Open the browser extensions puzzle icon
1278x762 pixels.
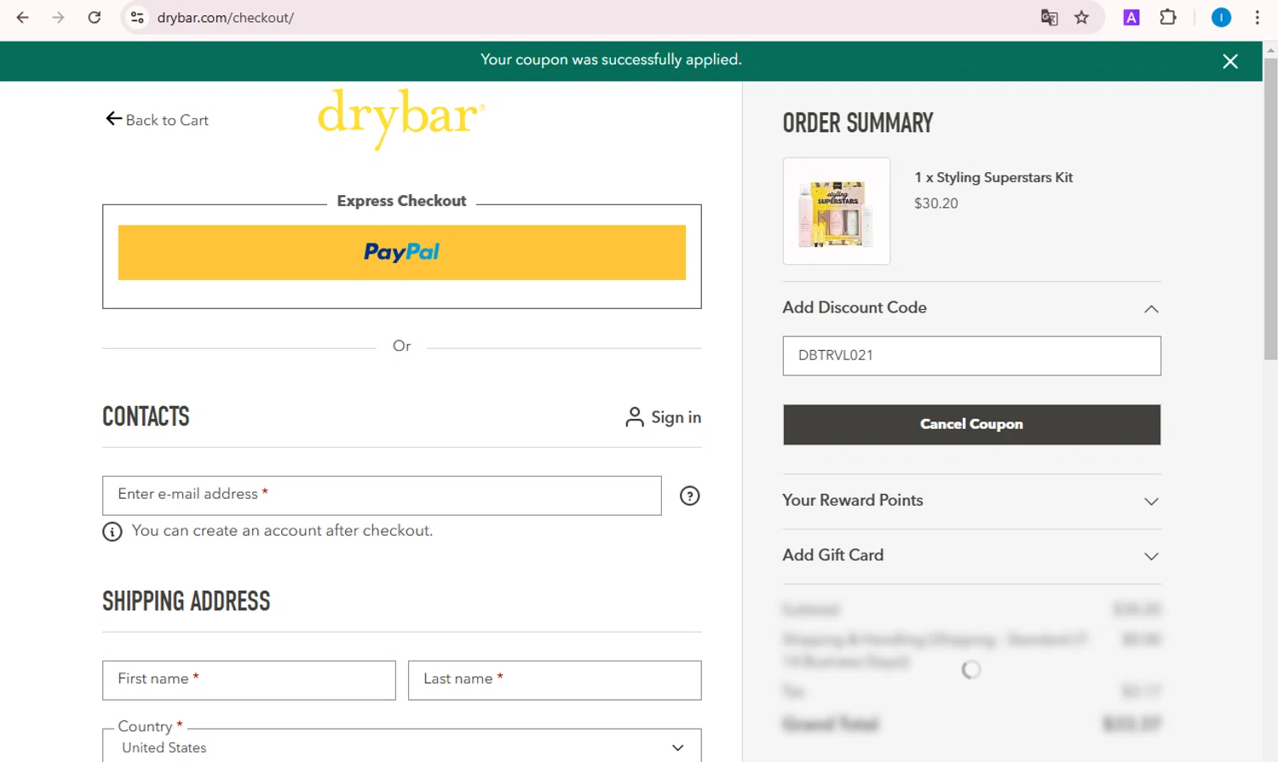click(x=1168, y=17)
